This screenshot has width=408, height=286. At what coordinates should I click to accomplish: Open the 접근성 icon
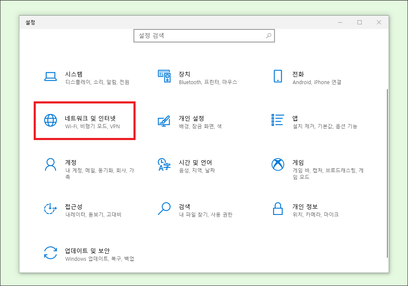tap(51, 209)
